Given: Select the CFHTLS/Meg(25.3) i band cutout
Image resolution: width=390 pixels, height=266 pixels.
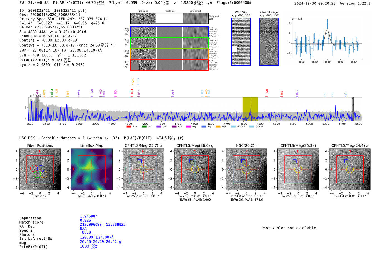Looking at the screenshot, I should coord(298,169).
